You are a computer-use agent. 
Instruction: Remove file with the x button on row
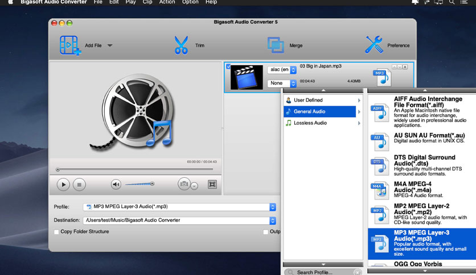[405, 67]
